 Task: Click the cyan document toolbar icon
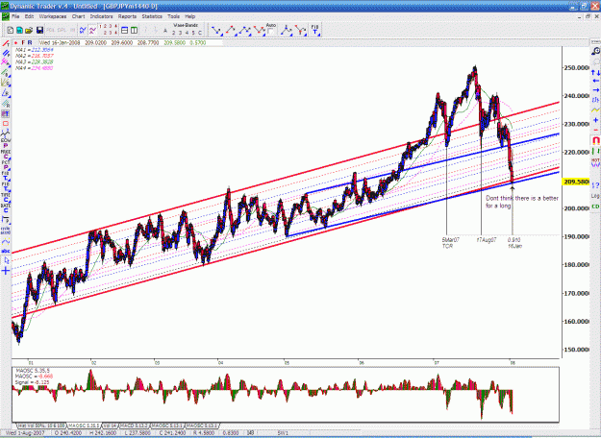click(x=19, y=30)
